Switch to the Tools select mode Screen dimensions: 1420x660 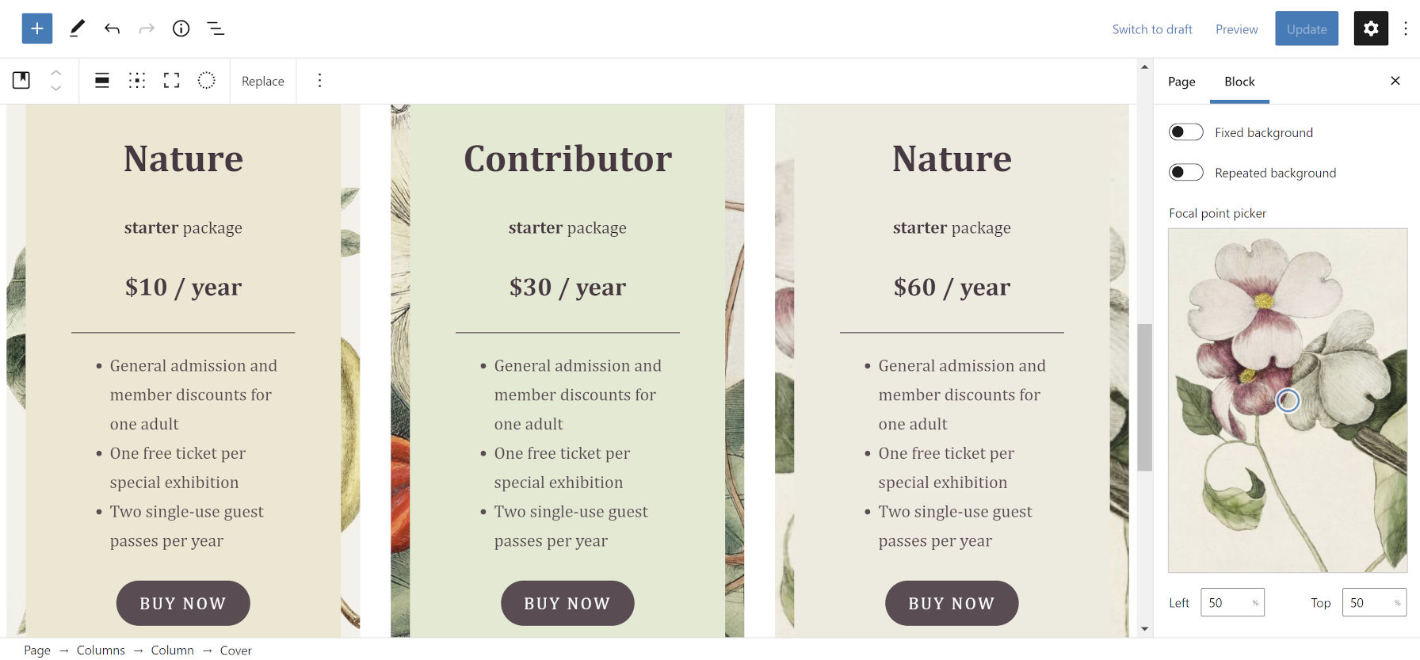tap(77, 29)
